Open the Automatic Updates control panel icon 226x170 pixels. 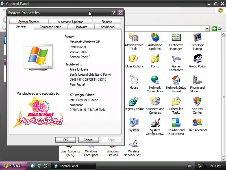pos(155,37)
